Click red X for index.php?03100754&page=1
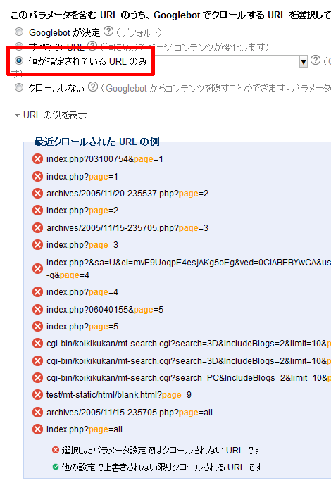Screen dimensions: 331x490 (37, 159)
